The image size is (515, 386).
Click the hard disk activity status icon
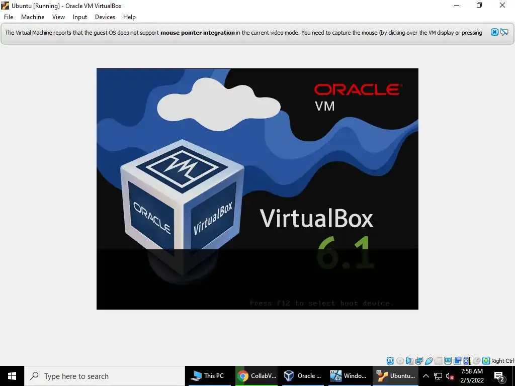point(390,361)
